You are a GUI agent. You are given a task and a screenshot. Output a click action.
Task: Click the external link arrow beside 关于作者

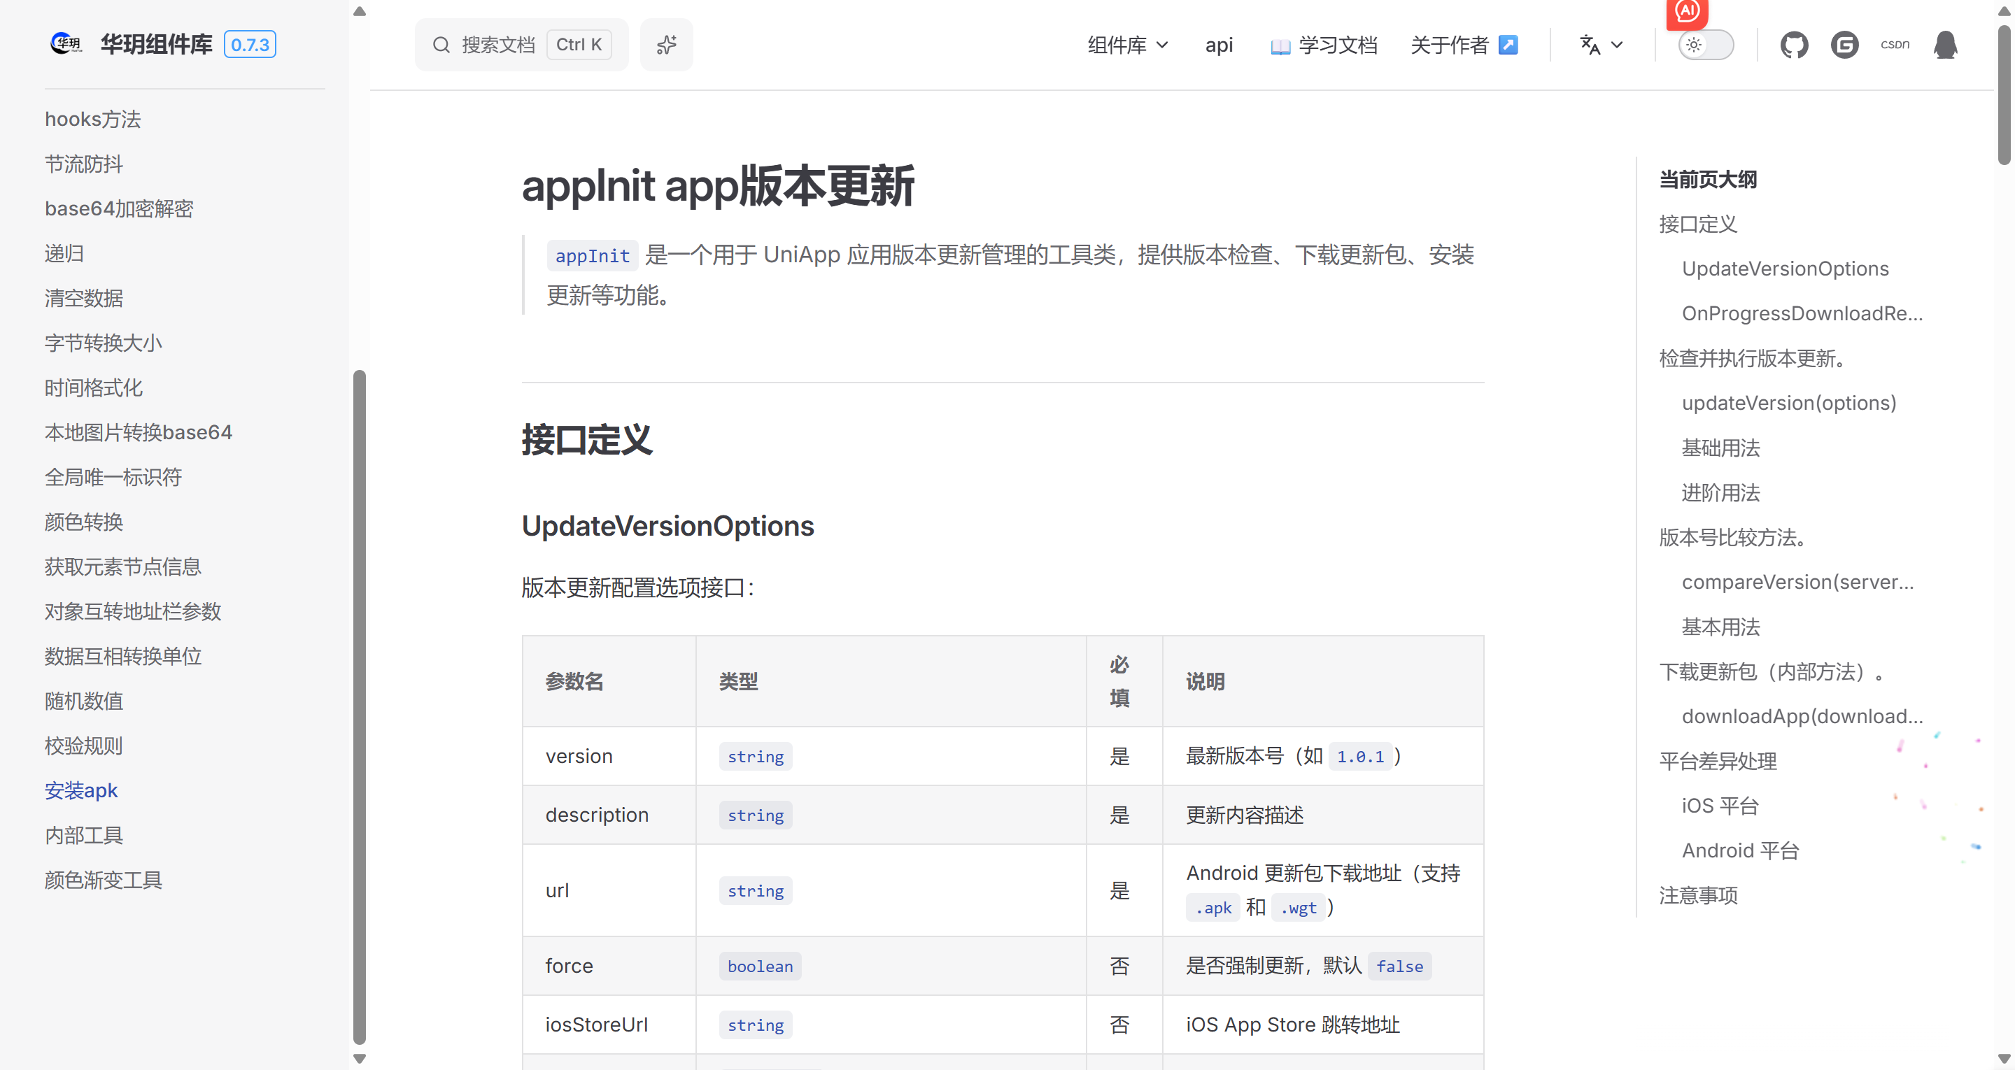(x=1507, y=45)
